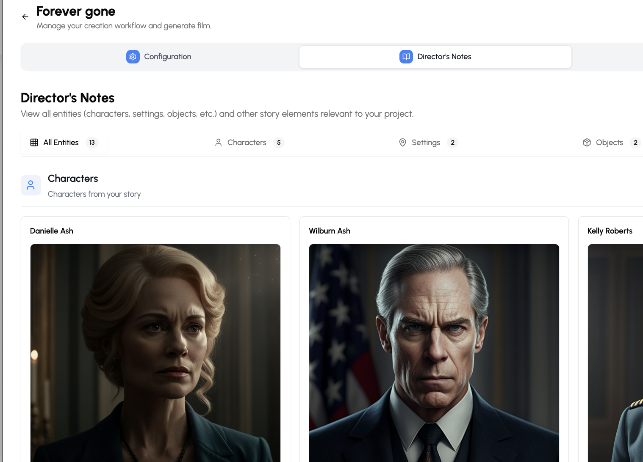
Task: Click the Settings location pin icon
Action: 403,143
